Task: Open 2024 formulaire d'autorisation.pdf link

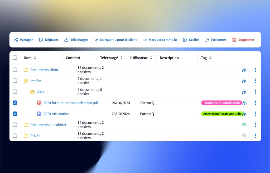Action: 71,103
